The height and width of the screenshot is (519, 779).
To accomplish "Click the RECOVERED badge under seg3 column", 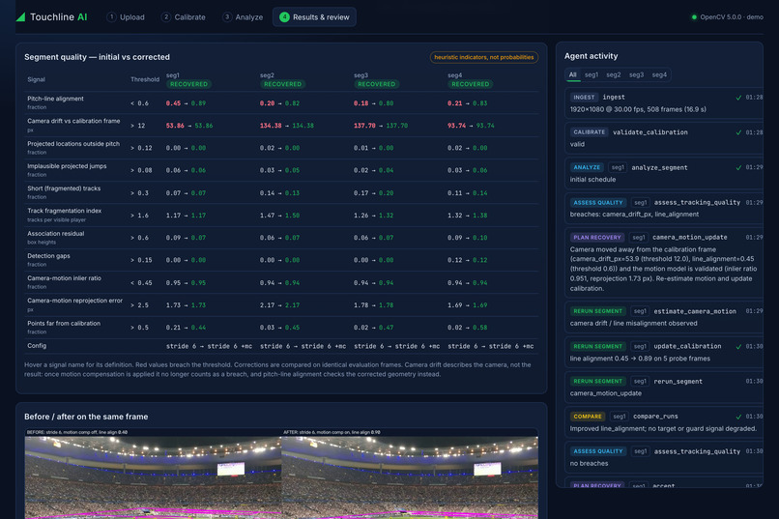I will pyautogui.click(x=377, y=84).
